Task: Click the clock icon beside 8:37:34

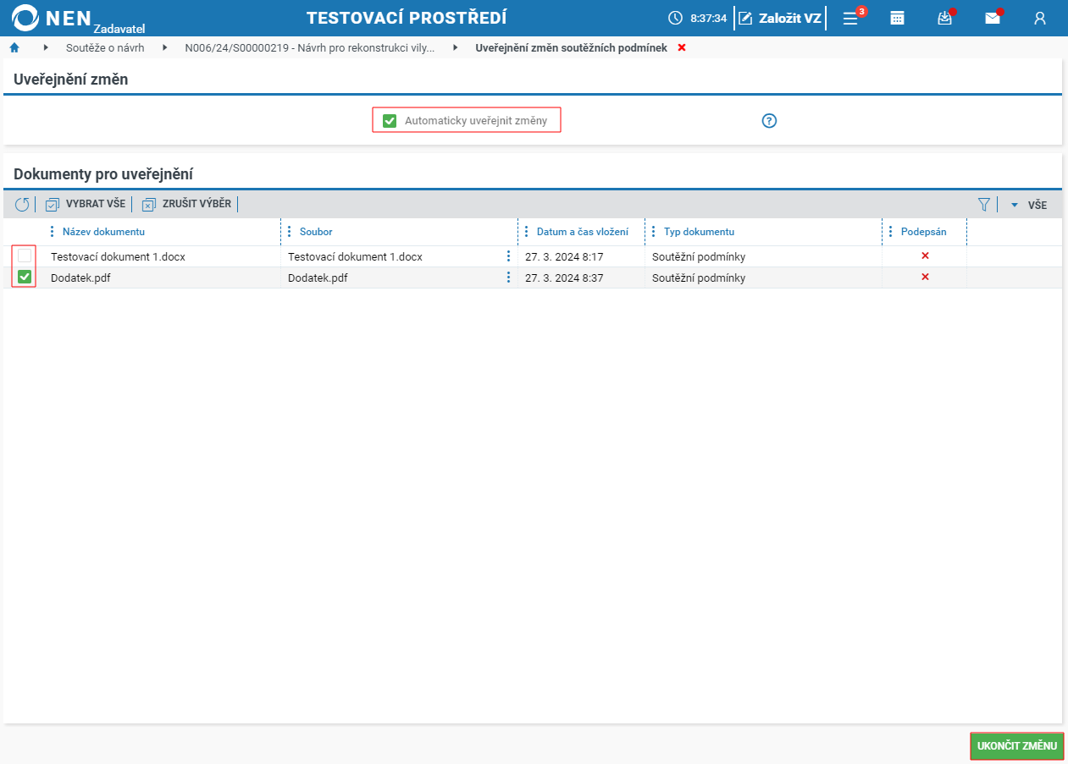Action: click(675, 18)
